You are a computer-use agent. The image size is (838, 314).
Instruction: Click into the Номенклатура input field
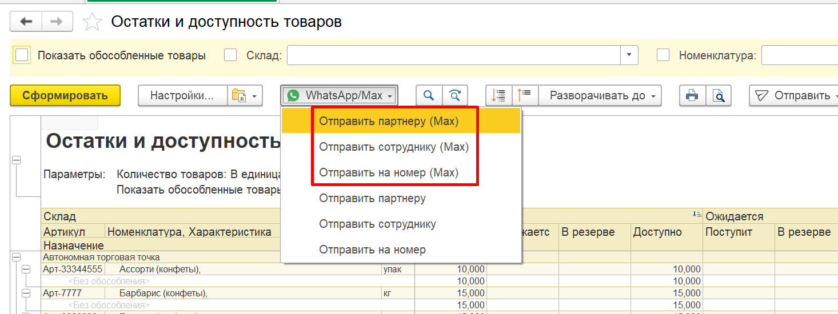pyautogui.click(x=800, y=55)
